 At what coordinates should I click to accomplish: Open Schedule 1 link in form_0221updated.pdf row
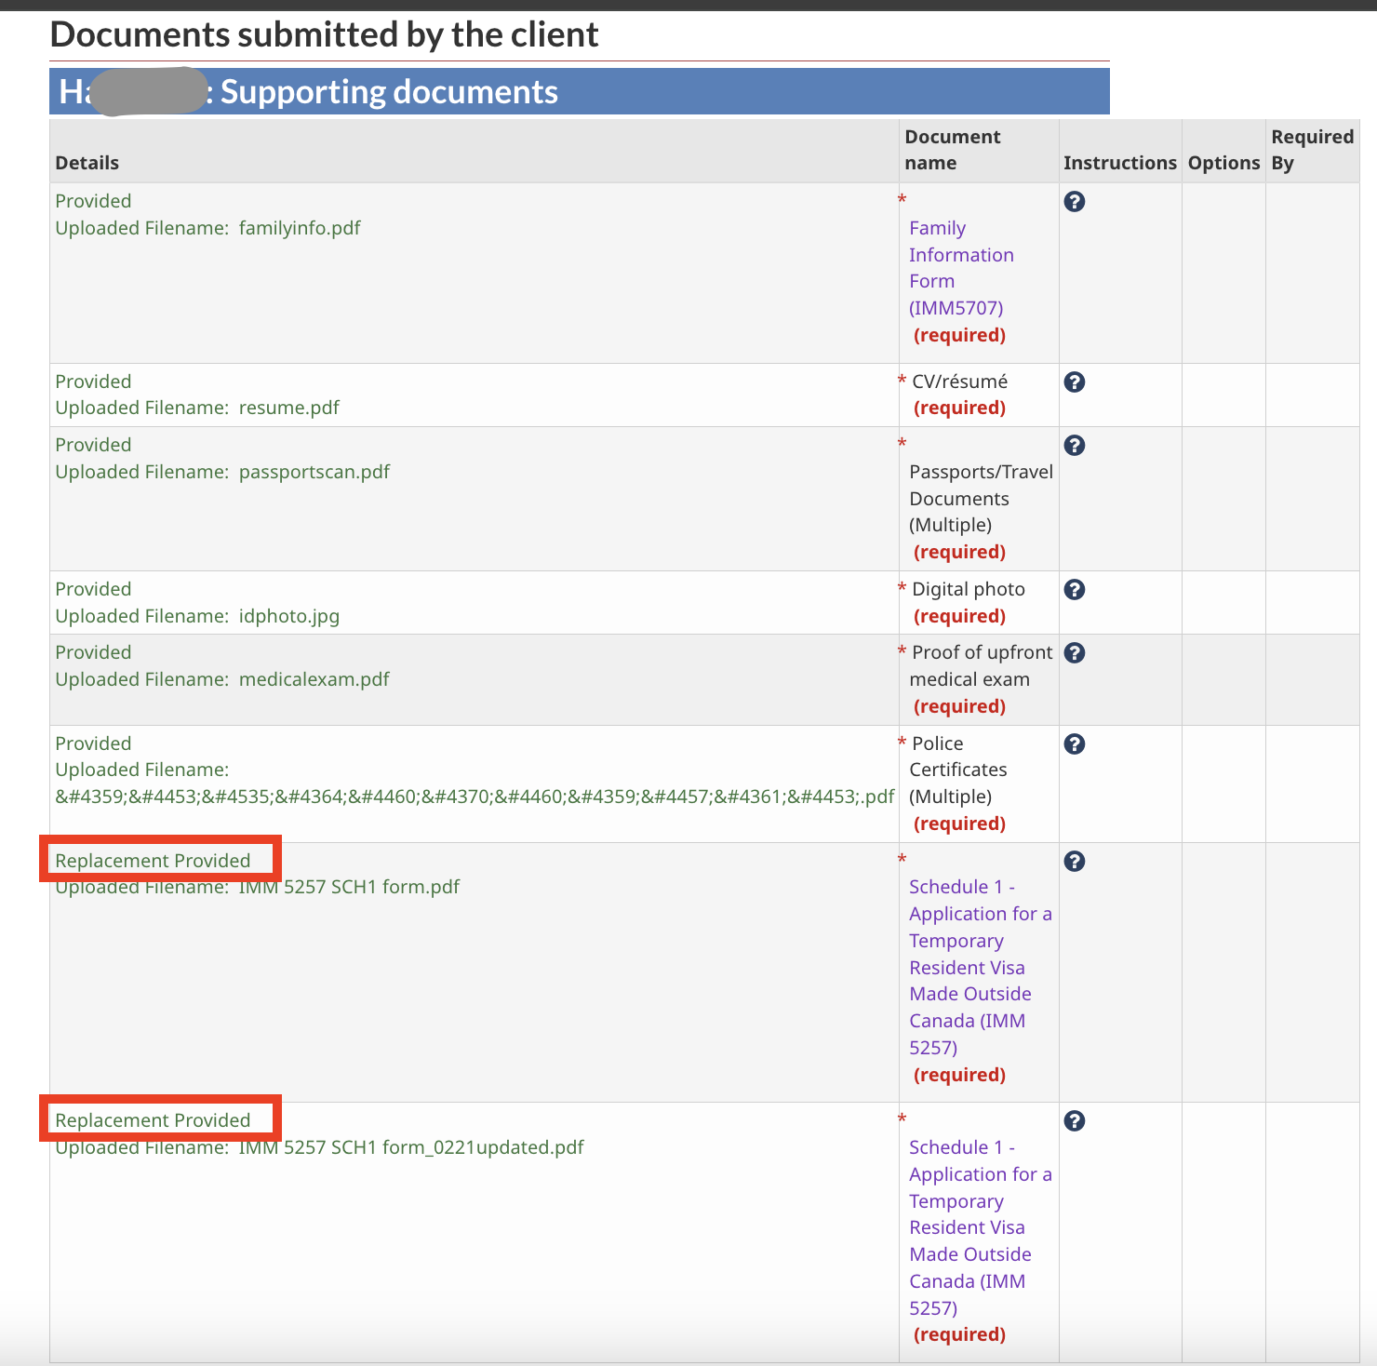[981, 1227]
